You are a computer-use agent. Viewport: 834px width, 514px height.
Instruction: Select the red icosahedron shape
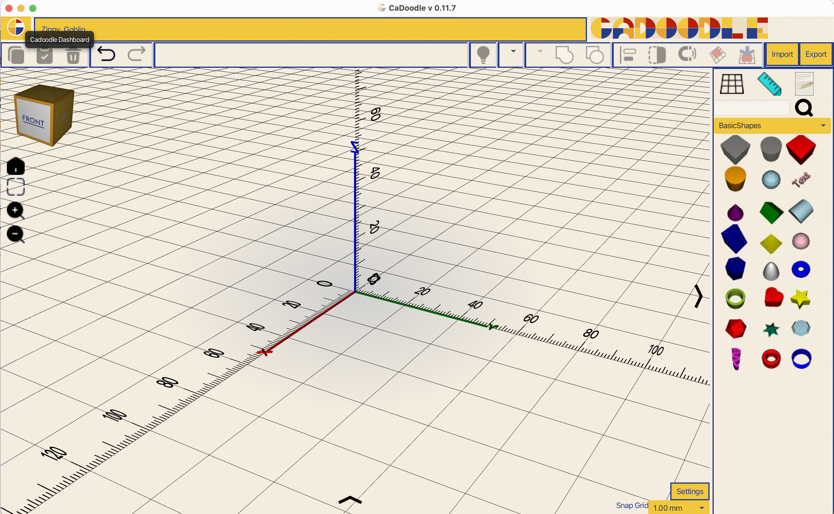tap(735, 329)
